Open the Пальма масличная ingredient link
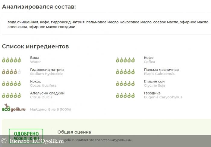The width and height of the screenshot is (211, 147). [x=161, y=70]
